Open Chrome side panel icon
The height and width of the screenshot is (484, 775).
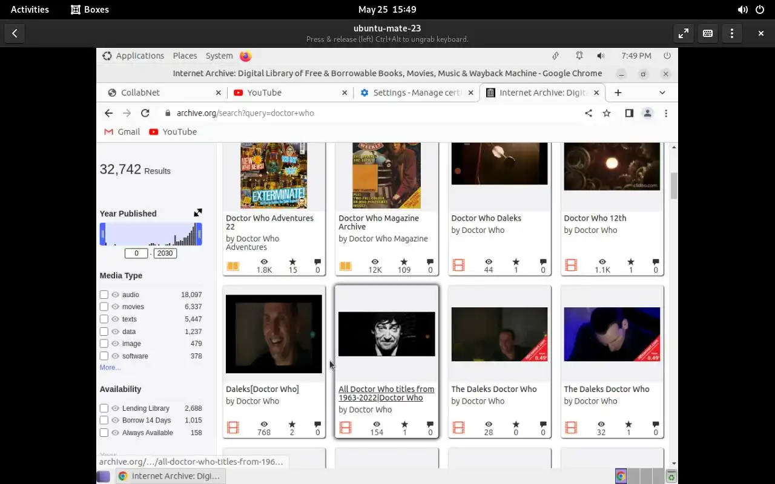point(629,113)
